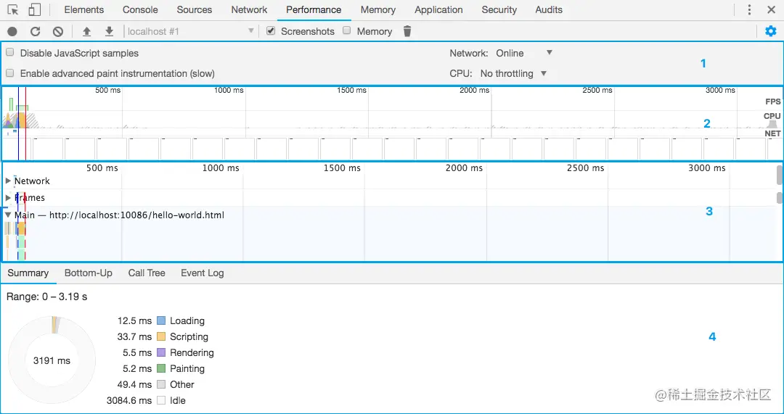The width and height of the screenshot is (784, 414).
Task: Open the Console tab
Action: (x=140, y=9)
